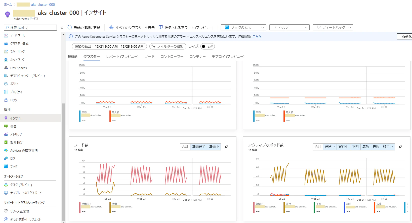Click the gold 準備中 legend swatch
The height and width of the screenshot is (223, 412).
[110, 207]
